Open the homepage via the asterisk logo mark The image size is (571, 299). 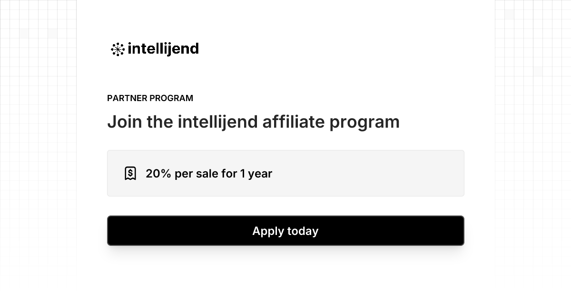click(117, 49)
